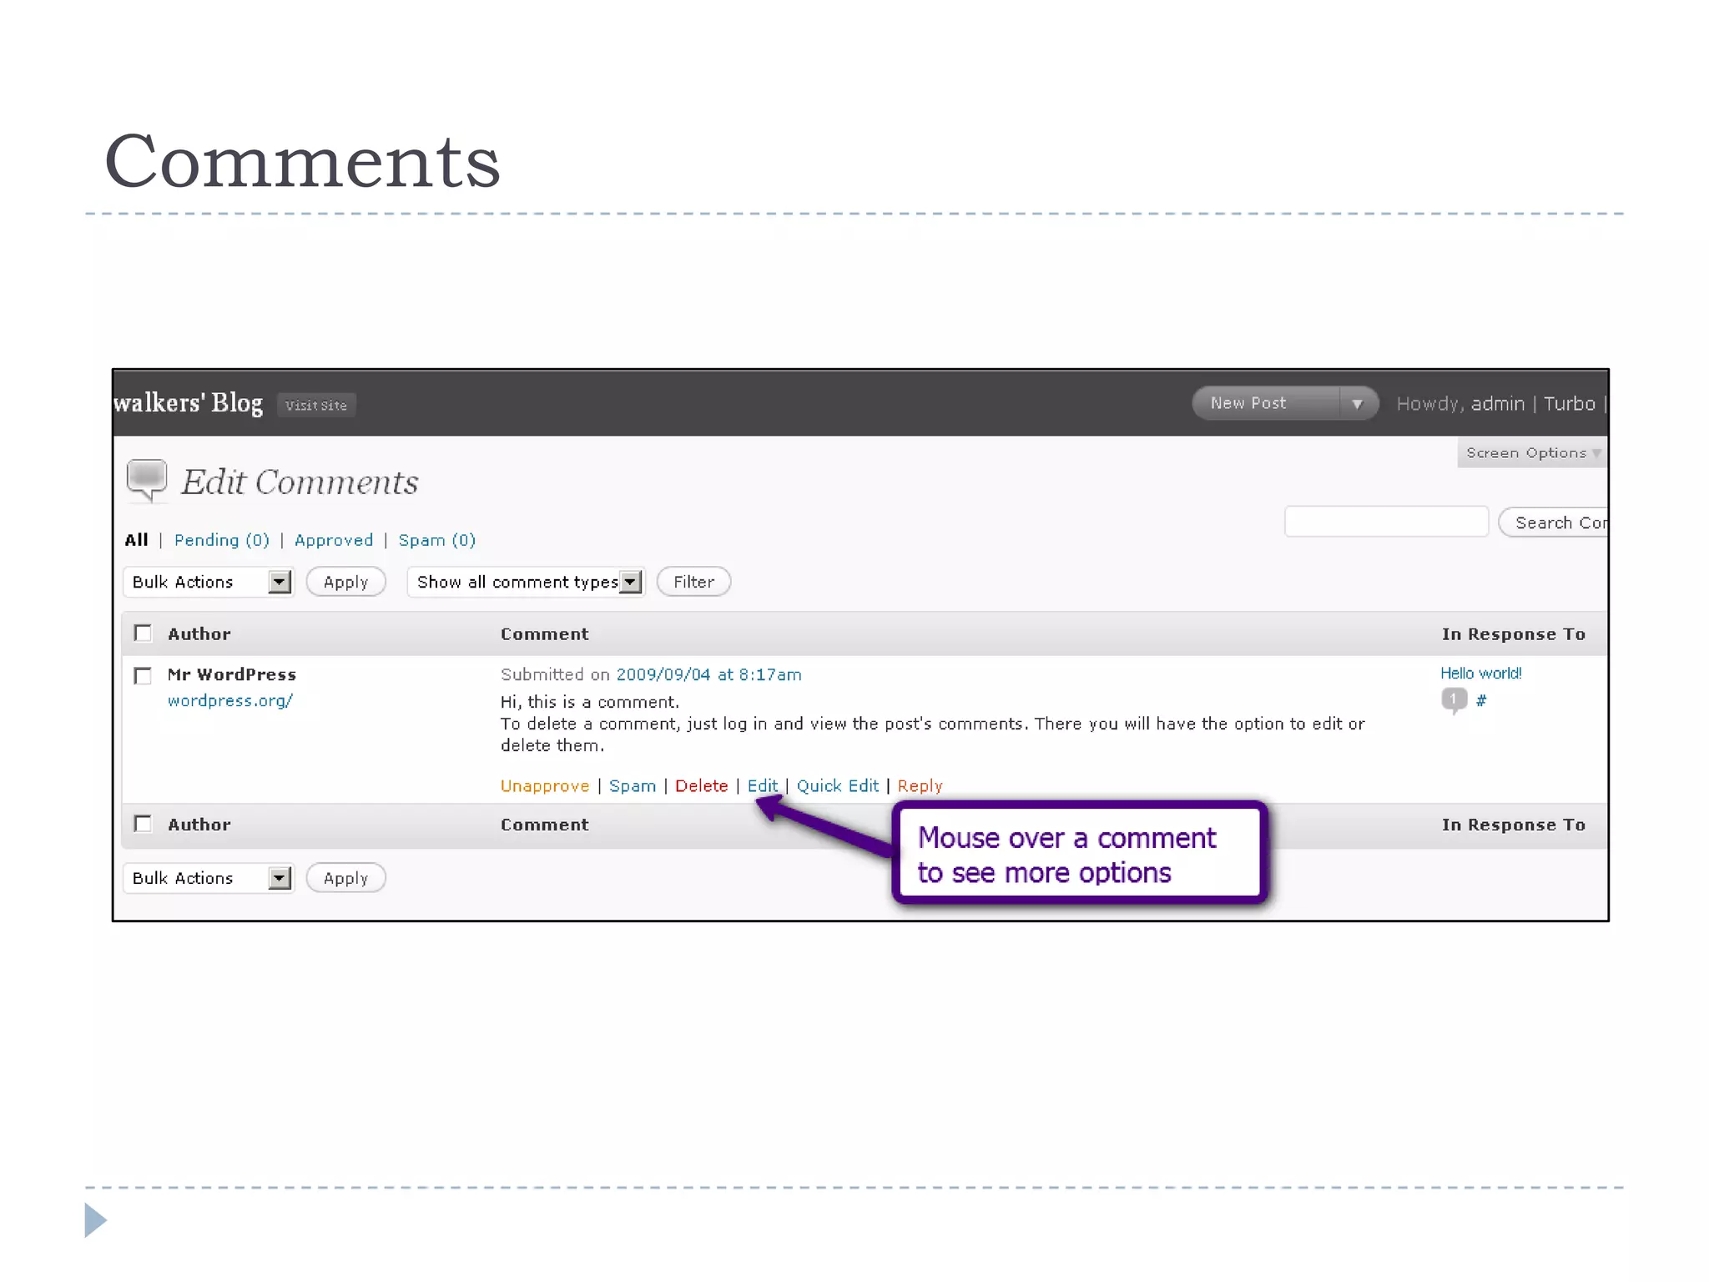Click the Edit comment link

pyautogui.click(x=763, y=786)
